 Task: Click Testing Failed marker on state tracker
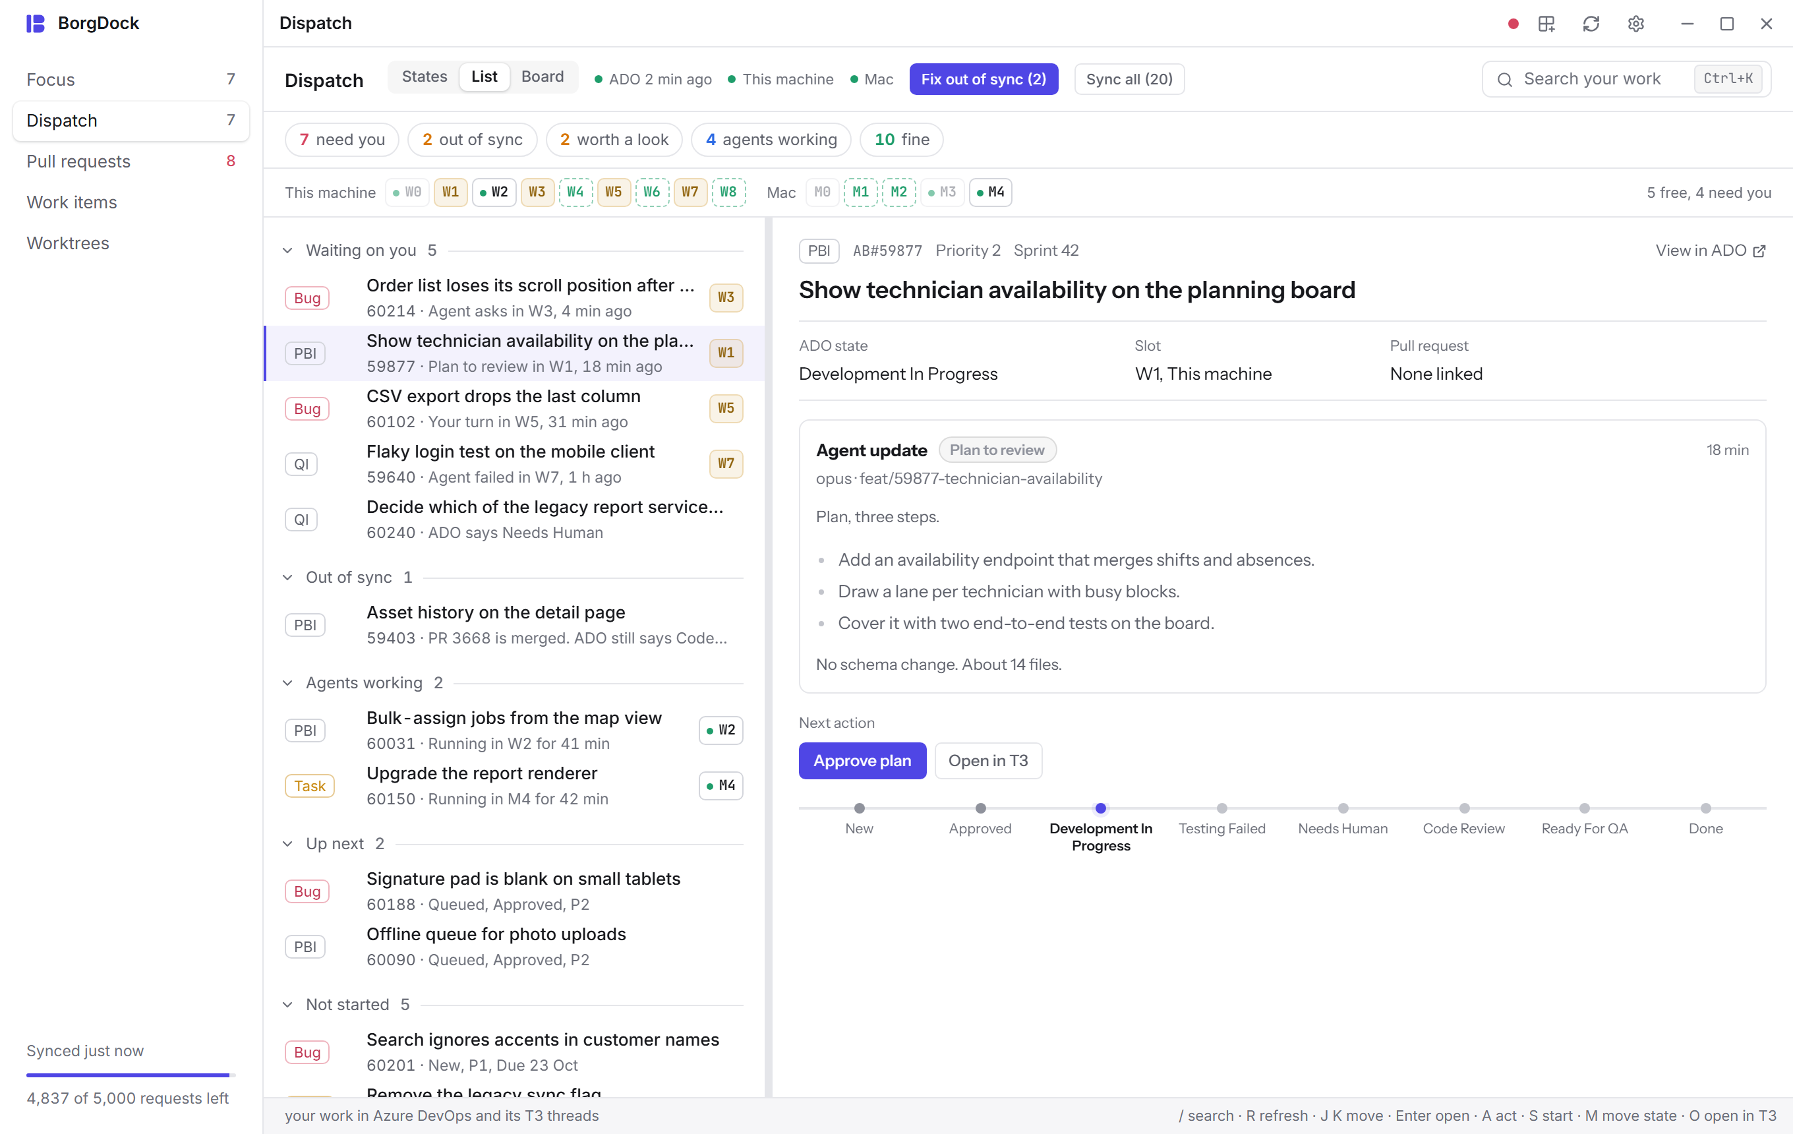point(1222,808)
